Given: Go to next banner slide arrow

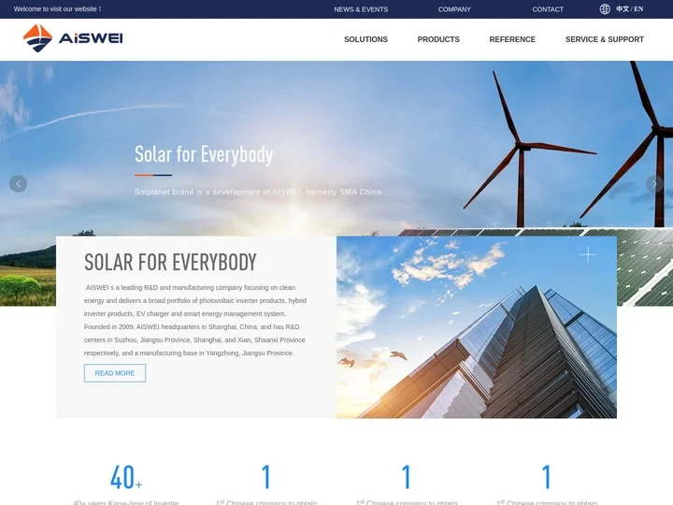Looking at the screenshot, I should pyautogui.click(x=654, y=184).
